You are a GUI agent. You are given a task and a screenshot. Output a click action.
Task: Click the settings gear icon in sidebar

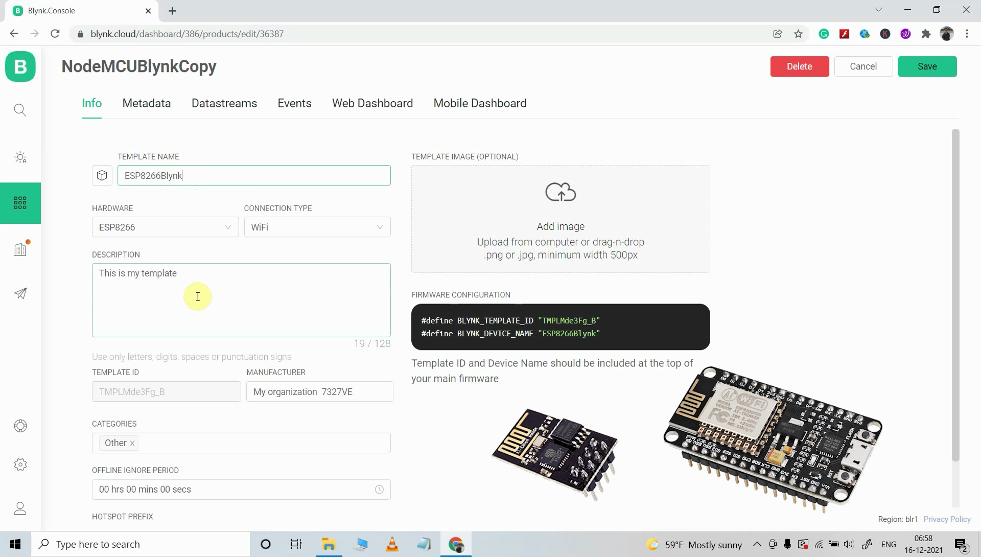coord(20,465)
